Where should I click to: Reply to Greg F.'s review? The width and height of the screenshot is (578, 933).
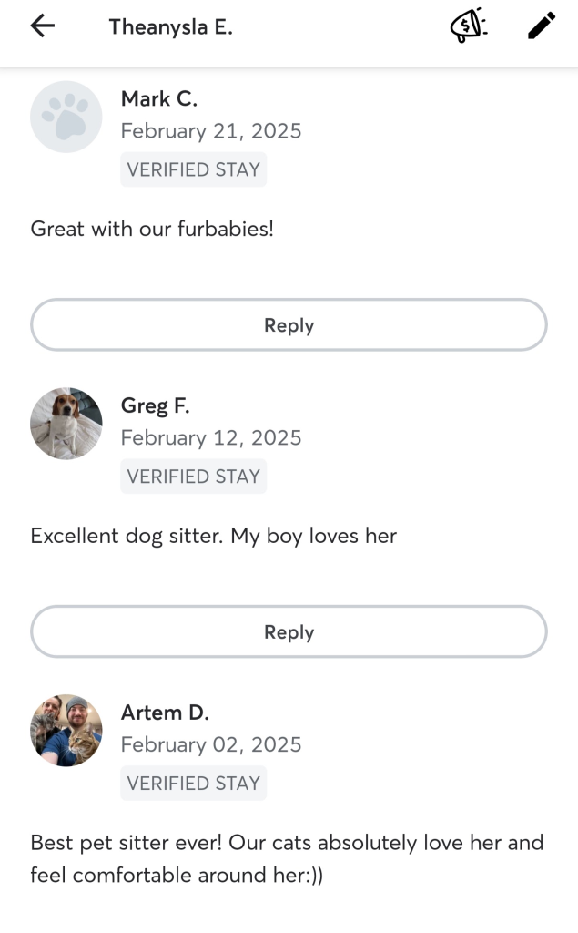pos(289,632)
